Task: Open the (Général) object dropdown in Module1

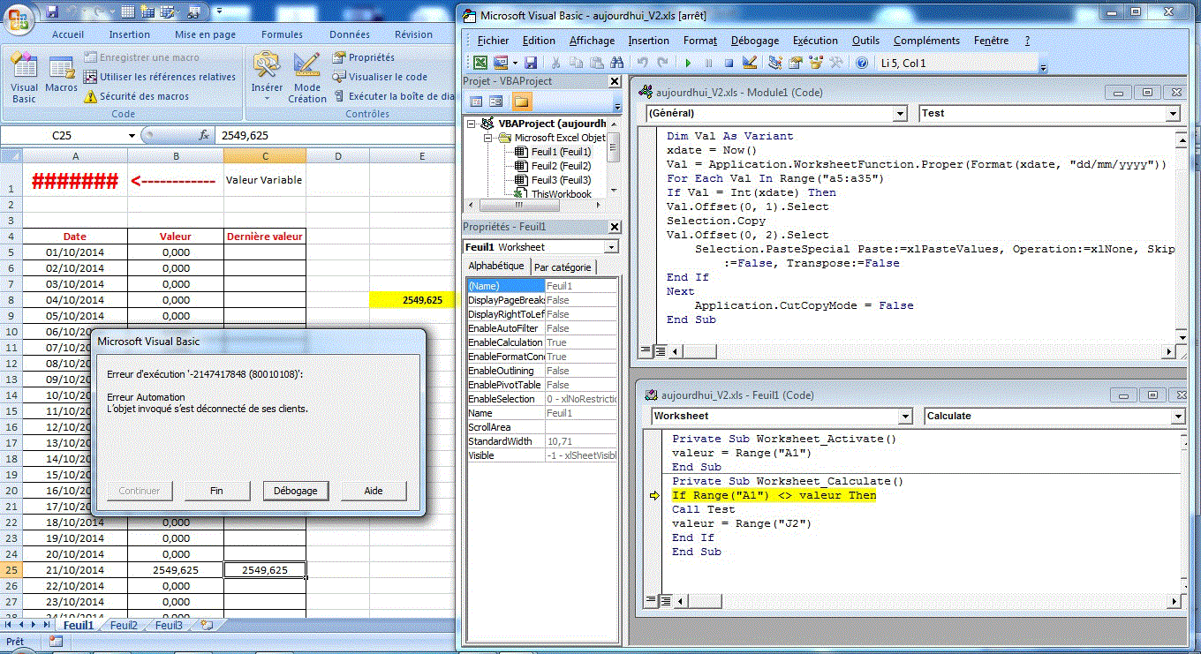Action: 900,114
